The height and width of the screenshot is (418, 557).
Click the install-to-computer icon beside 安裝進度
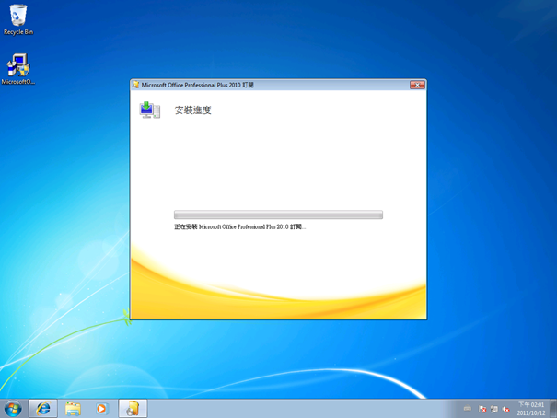149,110
